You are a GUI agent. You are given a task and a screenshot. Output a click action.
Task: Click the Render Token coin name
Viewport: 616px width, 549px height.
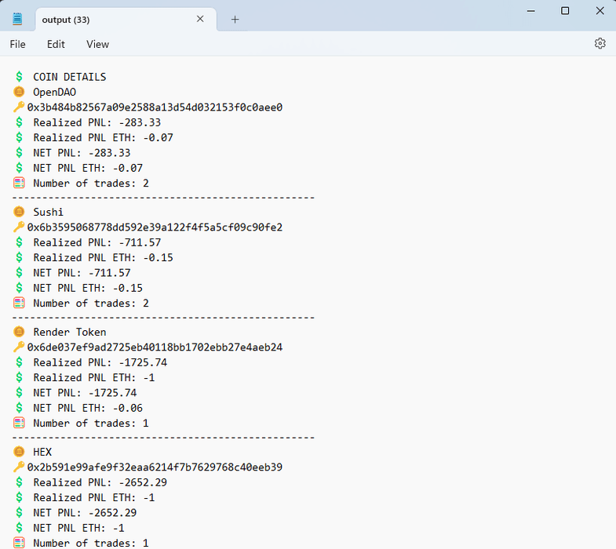[x=70, y=333]
